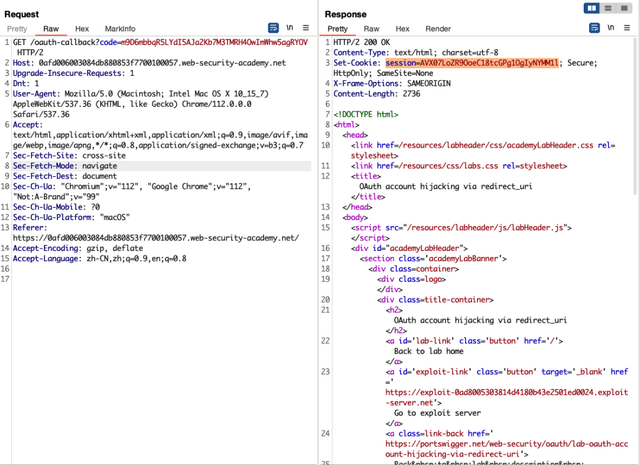
Task: Click the Request panel title
Action: (22, 14)
